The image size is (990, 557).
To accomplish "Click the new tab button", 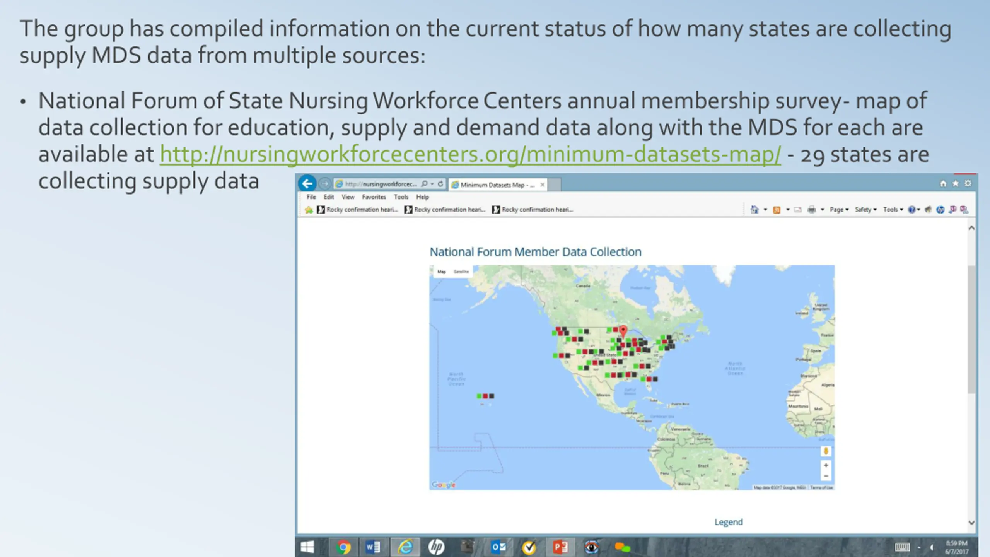I will (x=555, y=185).
